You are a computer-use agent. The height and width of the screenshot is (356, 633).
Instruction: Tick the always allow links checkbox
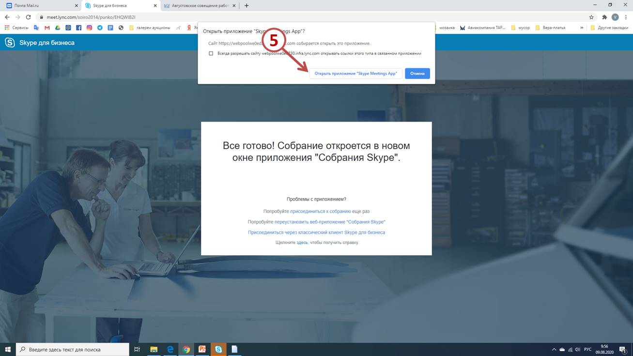[x=211, y=53]
